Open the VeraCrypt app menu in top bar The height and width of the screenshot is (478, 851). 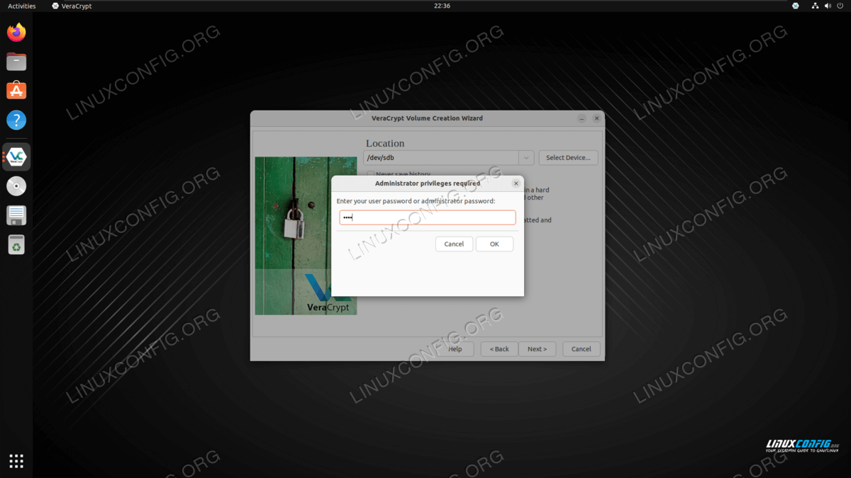coord(72,6)
